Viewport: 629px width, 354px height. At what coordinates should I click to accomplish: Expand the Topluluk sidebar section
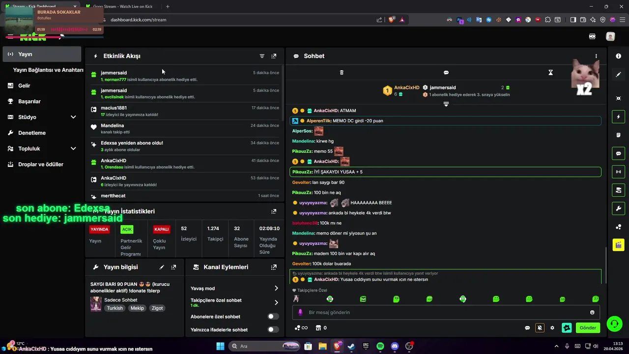click(x=73, y=148)
